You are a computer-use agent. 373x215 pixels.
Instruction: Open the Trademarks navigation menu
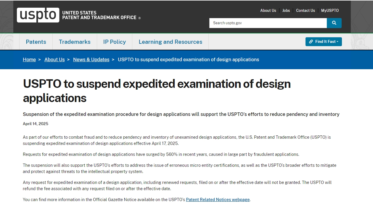[x=75, y=42]
